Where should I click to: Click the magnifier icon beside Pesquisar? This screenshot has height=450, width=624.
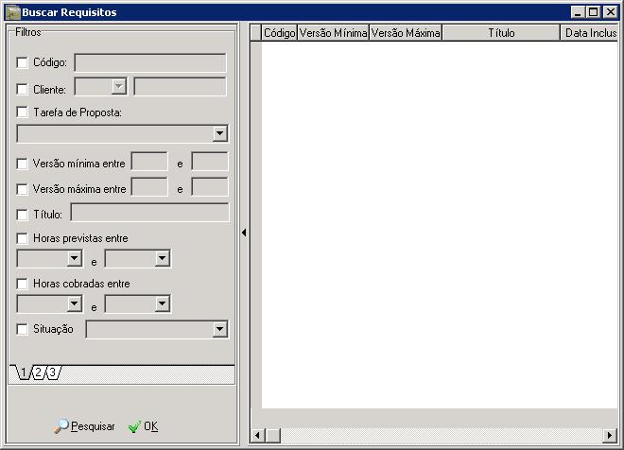click(61, 426)
